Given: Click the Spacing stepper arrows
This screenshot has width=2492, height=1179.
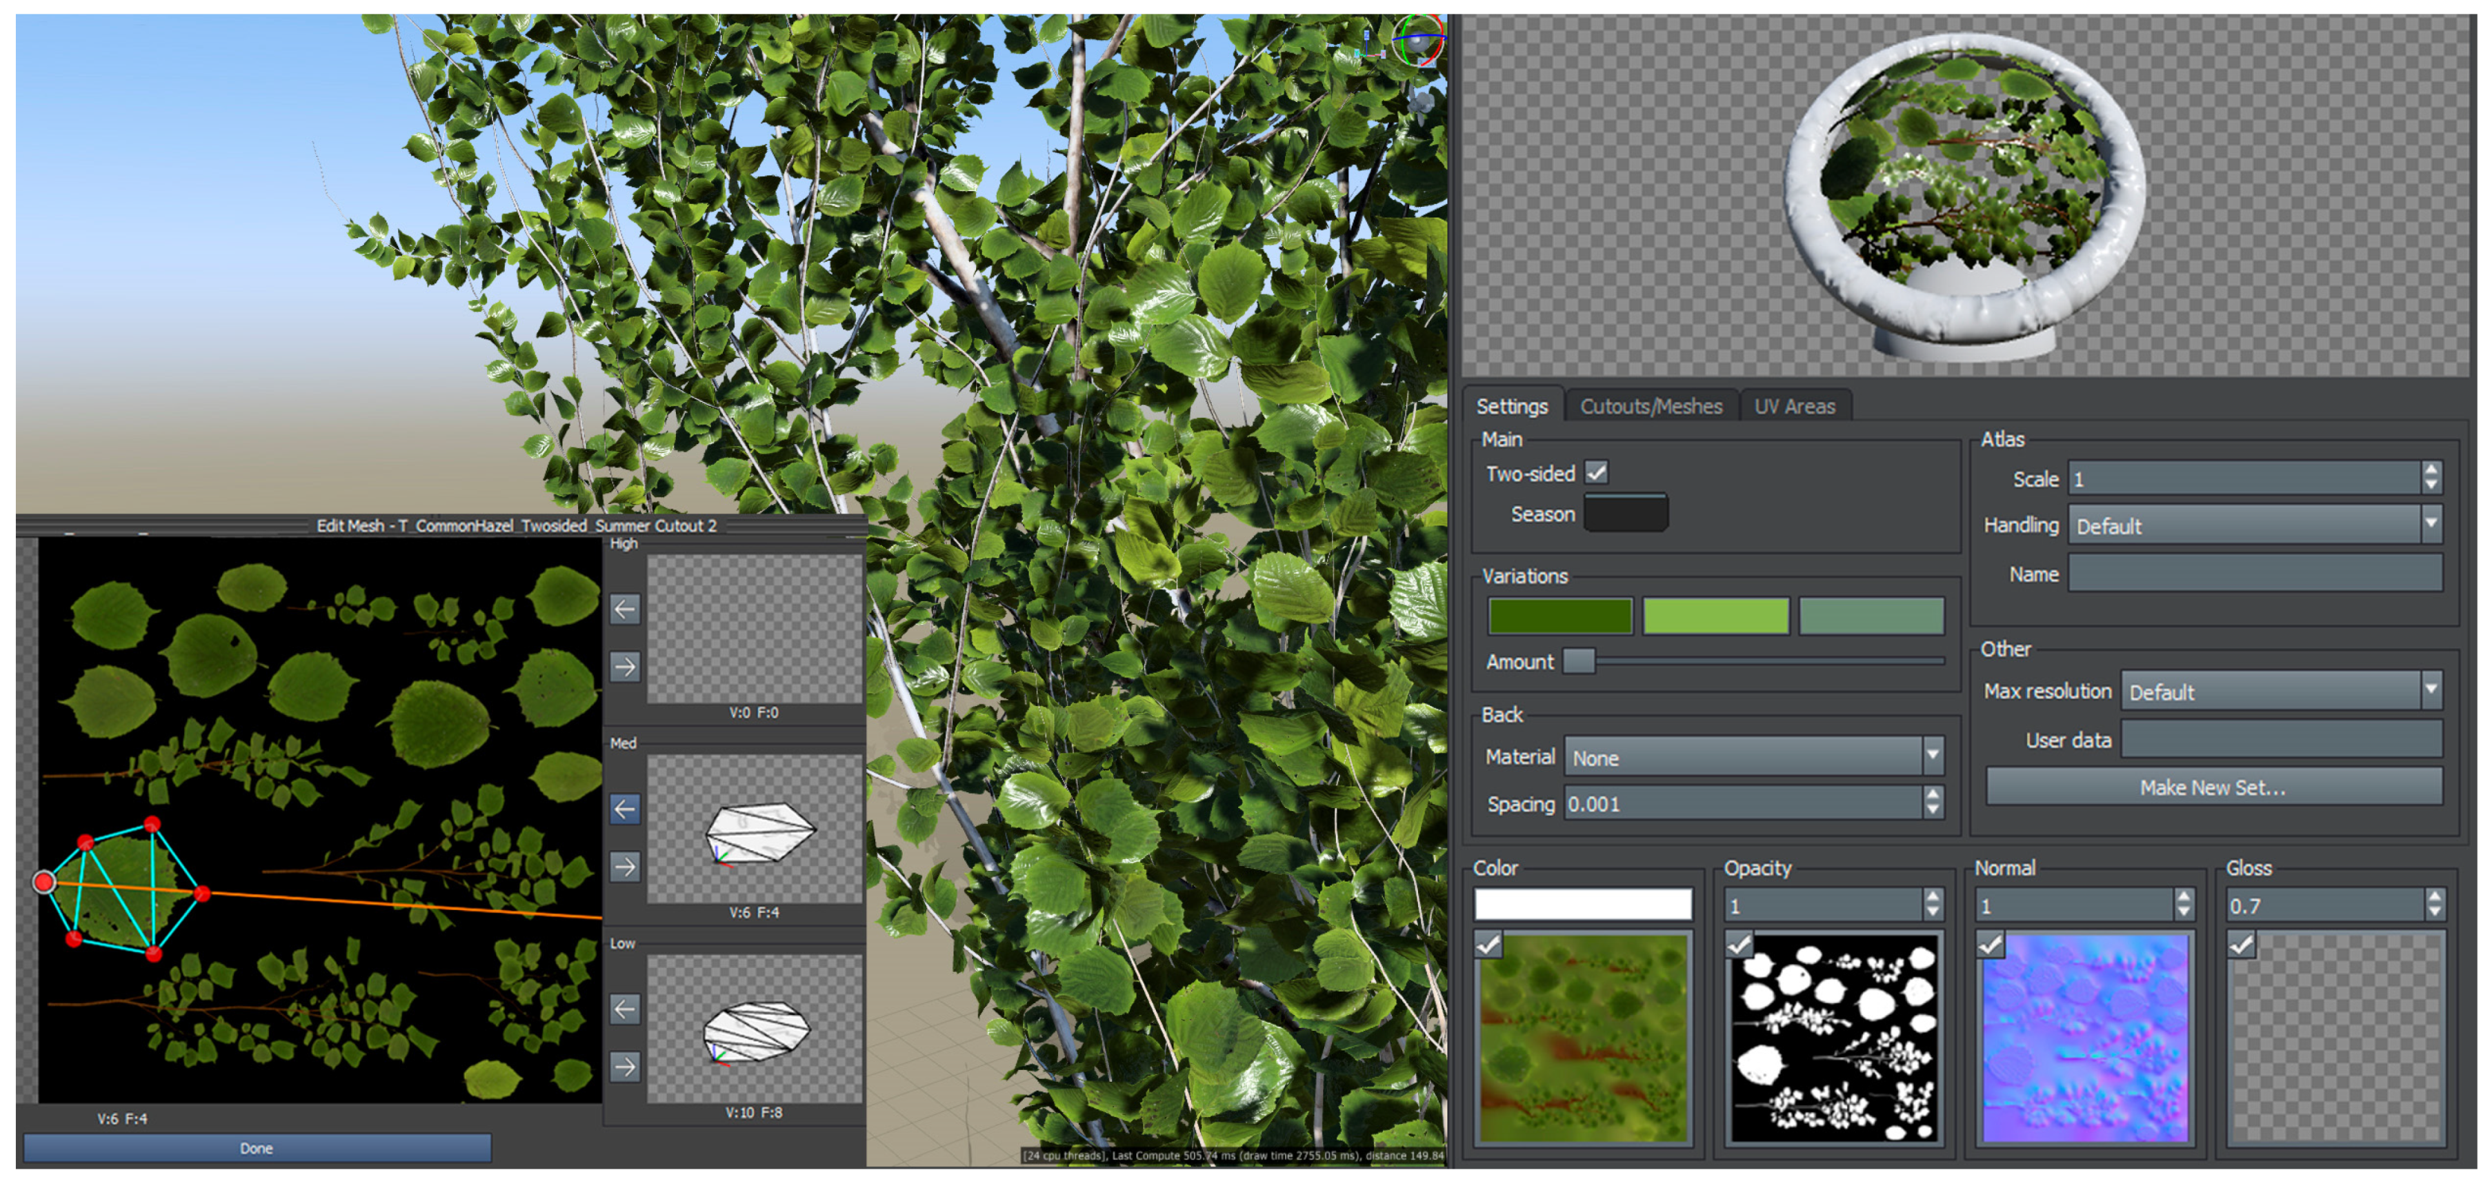Looking at the screenshot, I should (1932, 803).
